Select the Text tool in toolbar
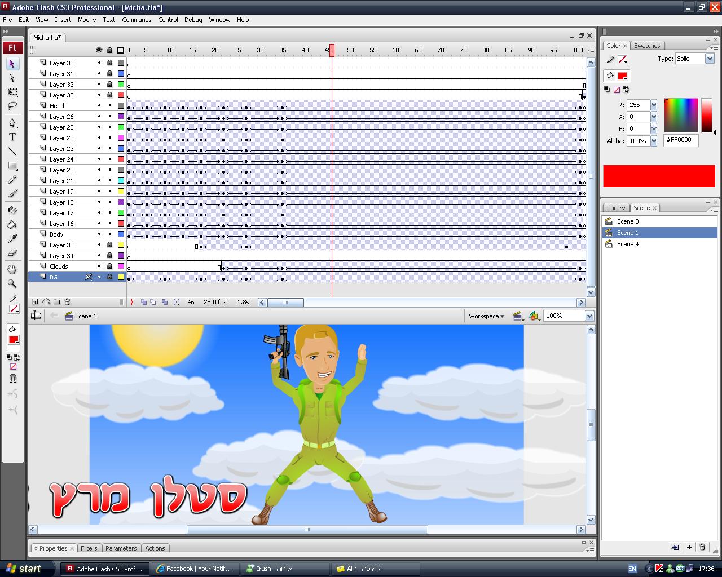 12,137
